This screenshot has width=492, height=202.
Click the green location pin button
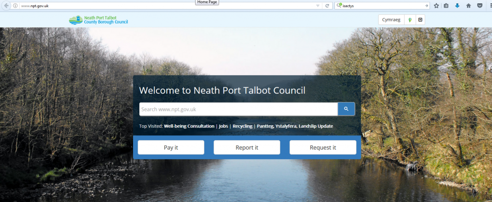tap(410, 20)
